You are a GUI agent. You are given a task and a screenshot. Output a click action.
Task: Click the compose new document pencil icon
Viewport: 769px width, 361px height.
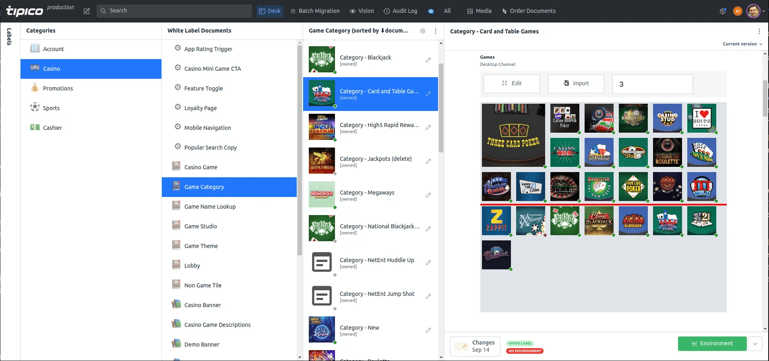coord(87,11)
